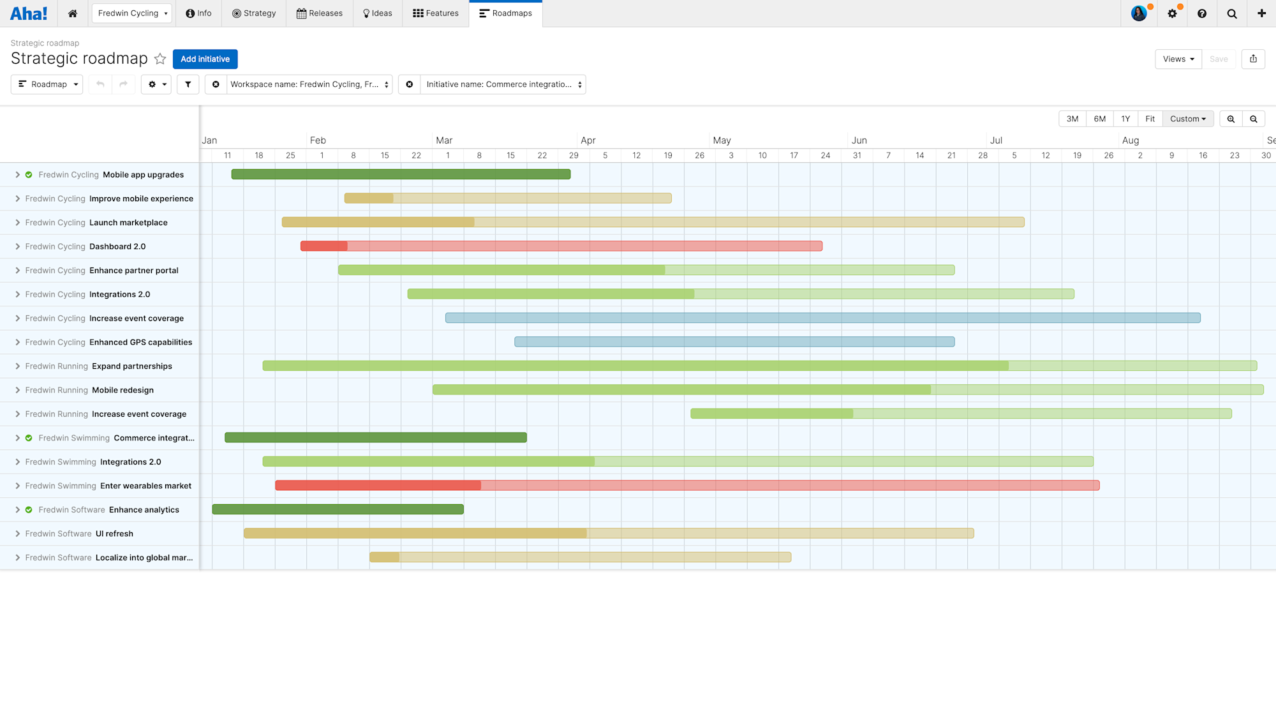The height and width of the screenshot is (718, 1276).
Task: Click the zoom in magnifier icon
Action: pos(1231,118)
